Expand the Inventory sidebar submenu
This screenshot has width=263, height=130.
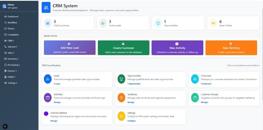[x=18, y=59]
